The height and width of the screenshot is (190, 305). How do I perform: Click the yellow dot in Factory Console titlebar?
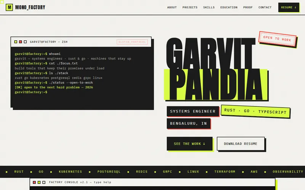pos(39,182)
